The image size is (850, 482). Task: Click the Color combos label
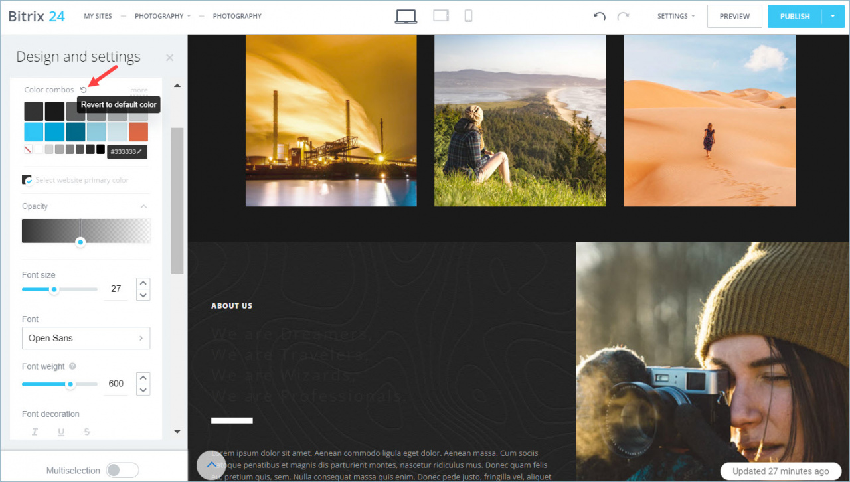tap(49, 90)
